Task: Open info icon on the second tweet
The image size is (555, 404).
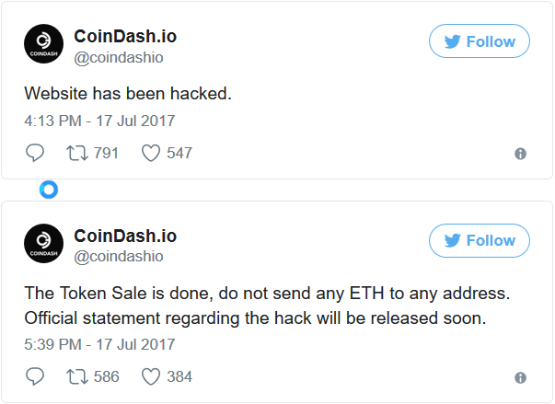Action: point(520,377)
